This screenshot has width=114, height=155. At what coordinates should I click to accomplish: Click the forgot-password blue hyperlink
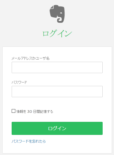29,141
